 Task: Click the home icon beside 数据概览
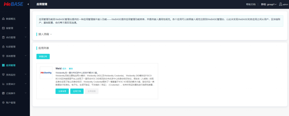pos(3,19)
